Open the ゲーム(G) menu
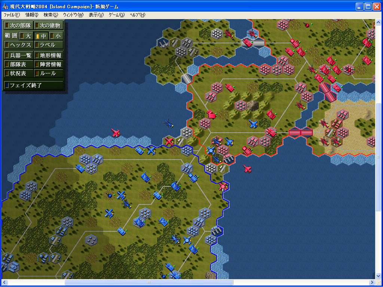 click(117, 15)
